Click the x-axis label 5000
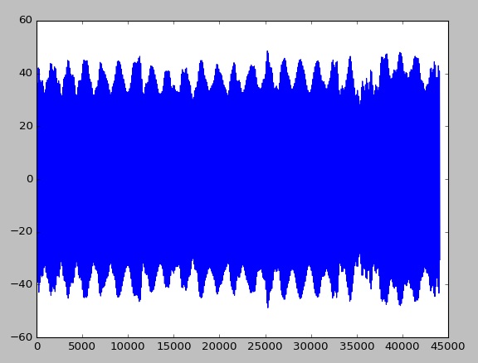This screenshot has width=478, height=363. point(82,346)
